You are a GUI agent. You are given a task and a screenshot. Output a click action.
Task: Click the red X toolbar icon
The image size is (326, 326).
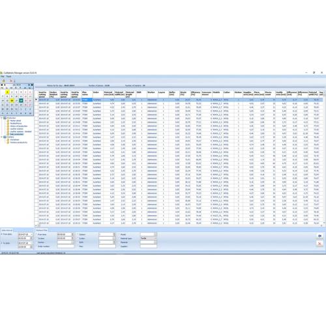pos(11,81)
